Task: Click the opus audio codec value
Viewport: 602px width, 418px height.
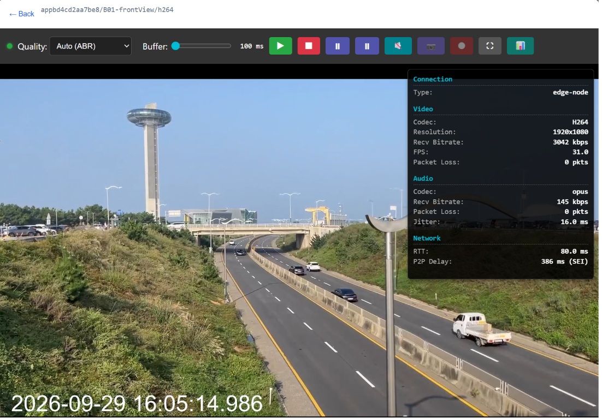Action: (580, 192)
